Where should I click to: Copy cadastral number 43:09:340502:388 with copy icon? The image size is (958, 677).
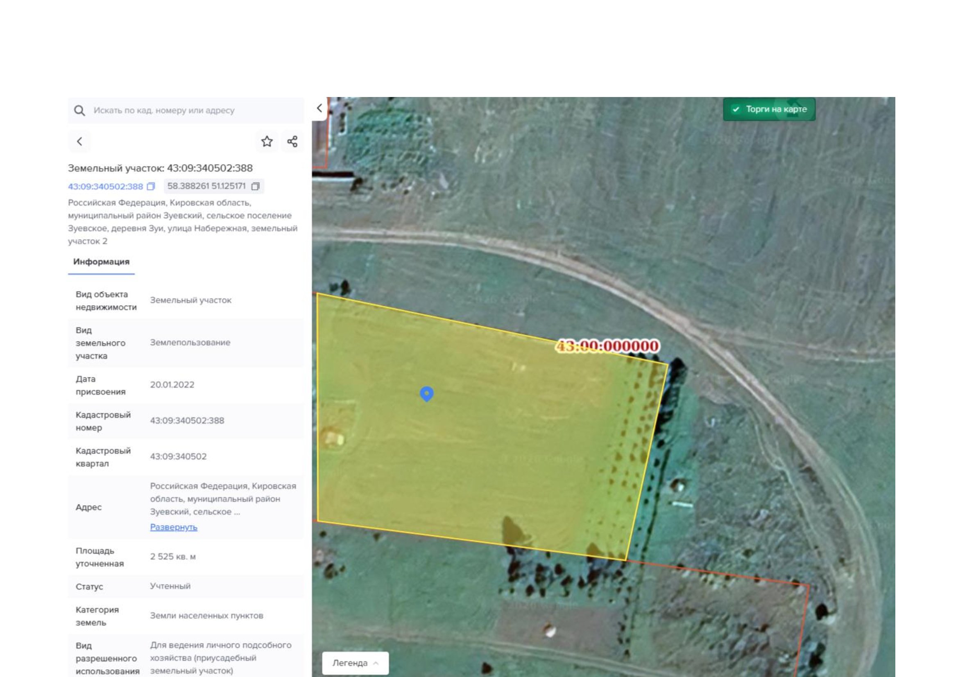(151, 186)
